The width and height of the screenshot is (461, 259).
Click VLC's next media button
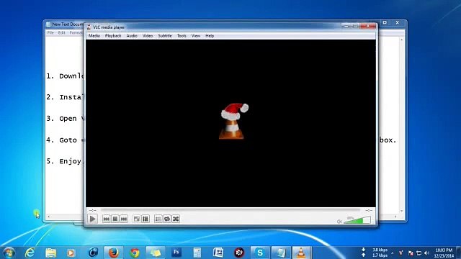124,219
